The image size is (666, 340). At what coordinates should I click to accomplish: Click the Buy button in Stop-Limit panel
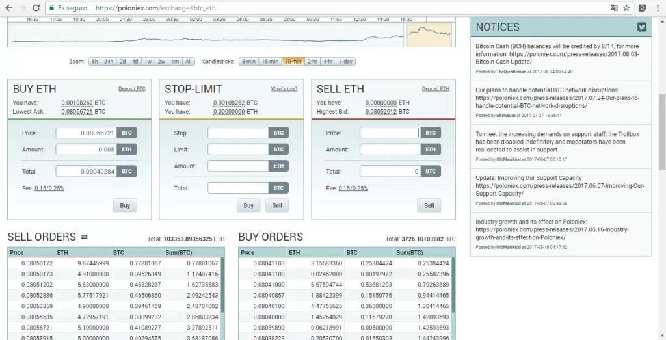coord(248,205)
